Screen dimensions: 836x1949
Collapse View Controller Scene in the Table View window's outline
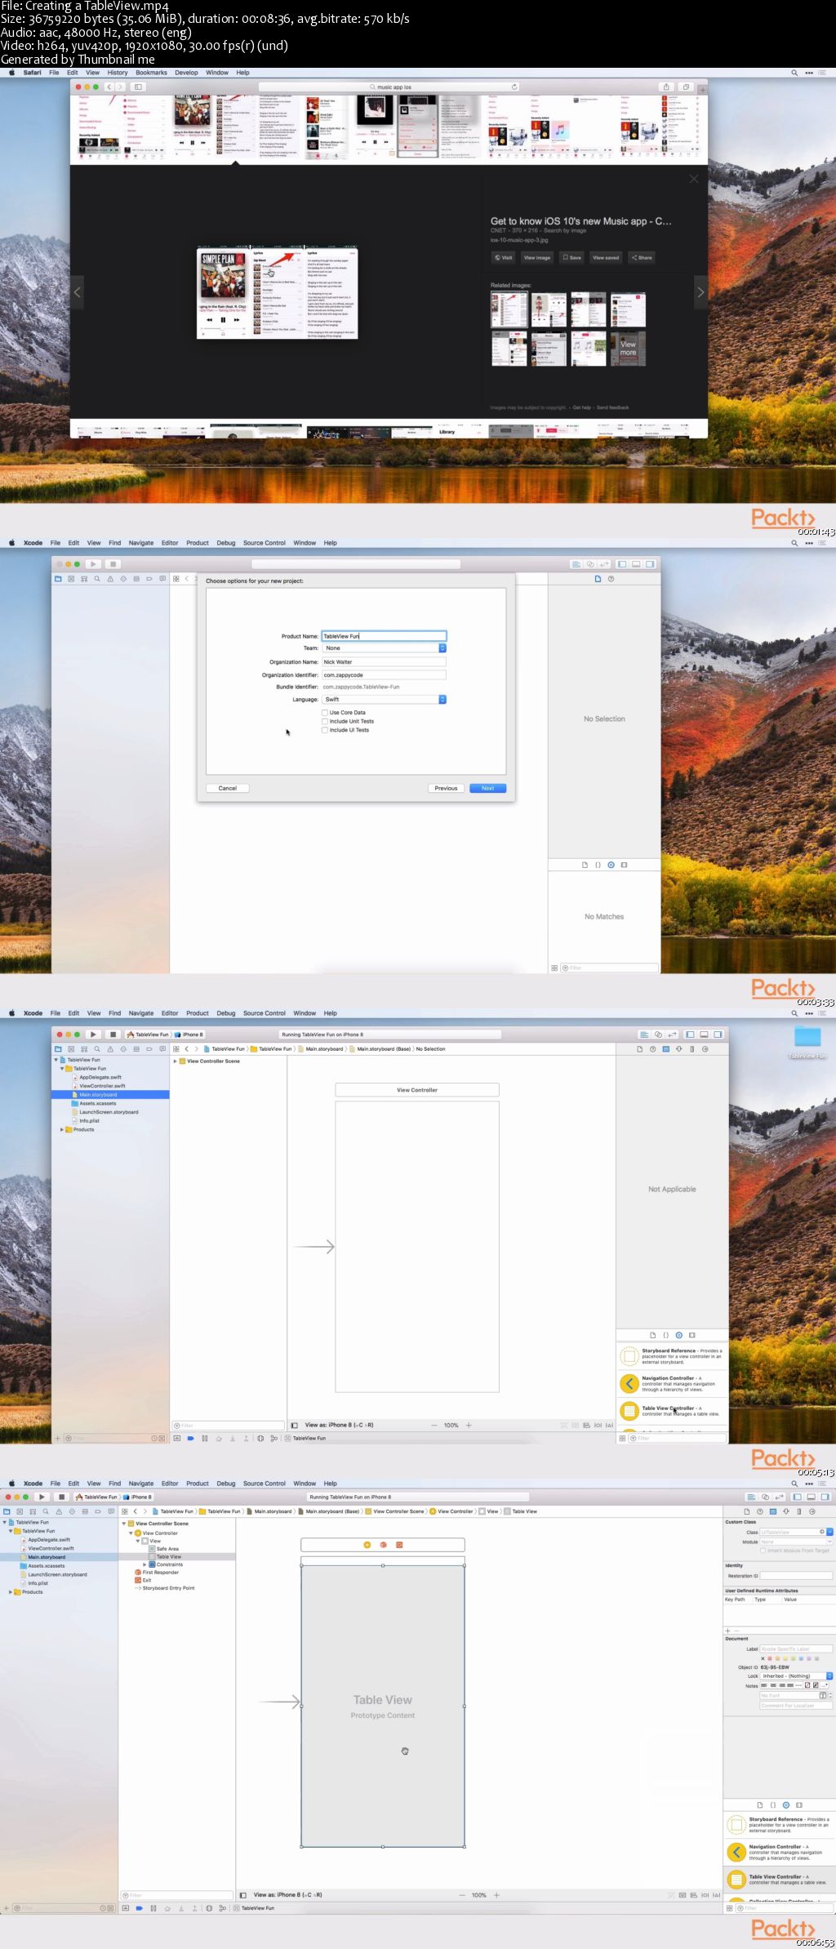coord(124,1524)
